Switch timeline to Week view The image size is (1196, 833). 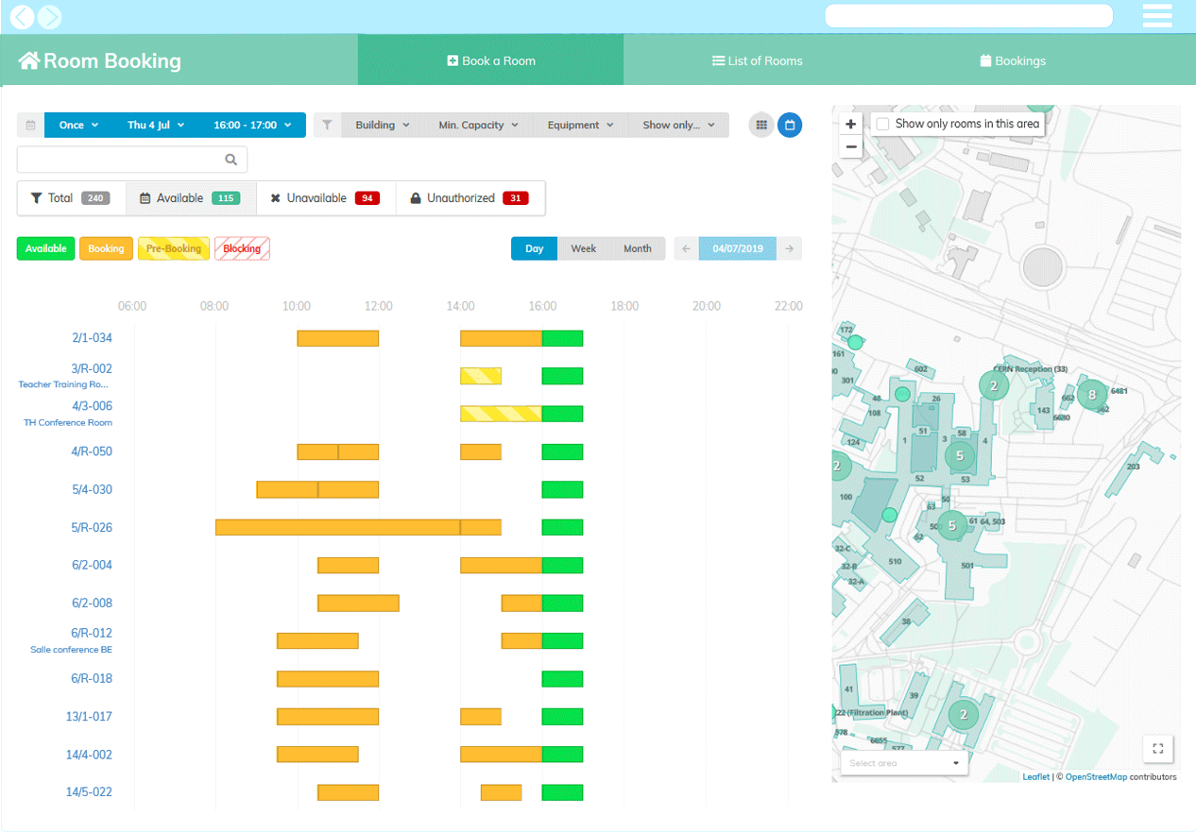(583, 248)
